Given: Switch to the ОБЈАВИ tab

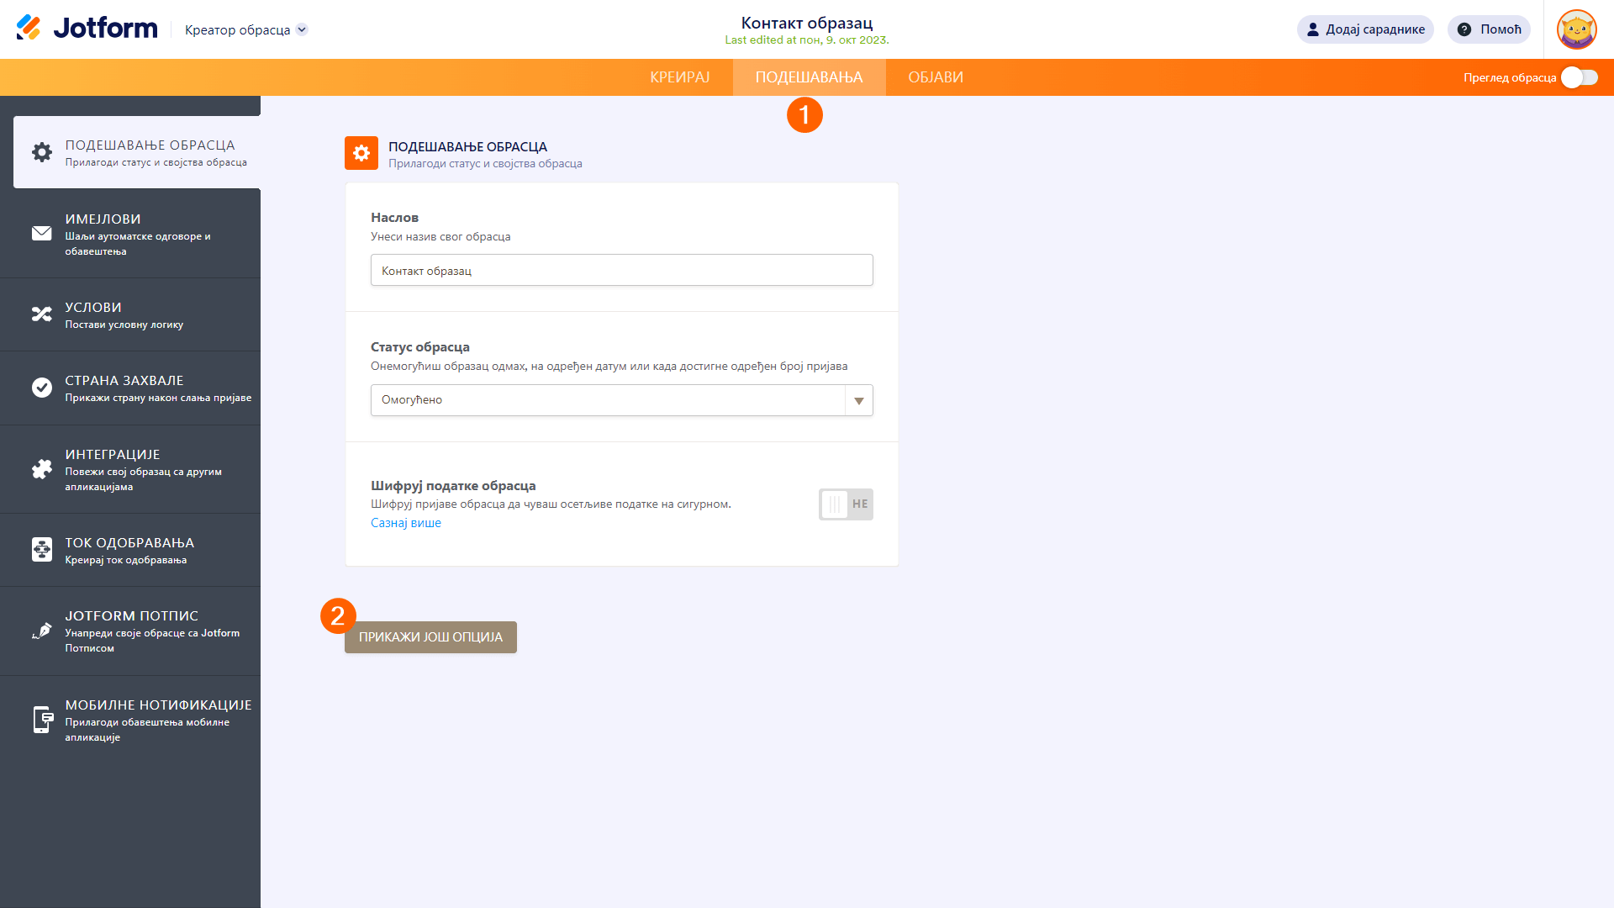Looking at the screenshot, I should (936, 77).
